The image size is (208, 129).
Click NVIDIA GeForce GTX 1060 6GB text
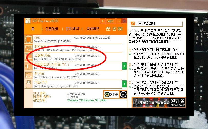[x=58, y=59]
